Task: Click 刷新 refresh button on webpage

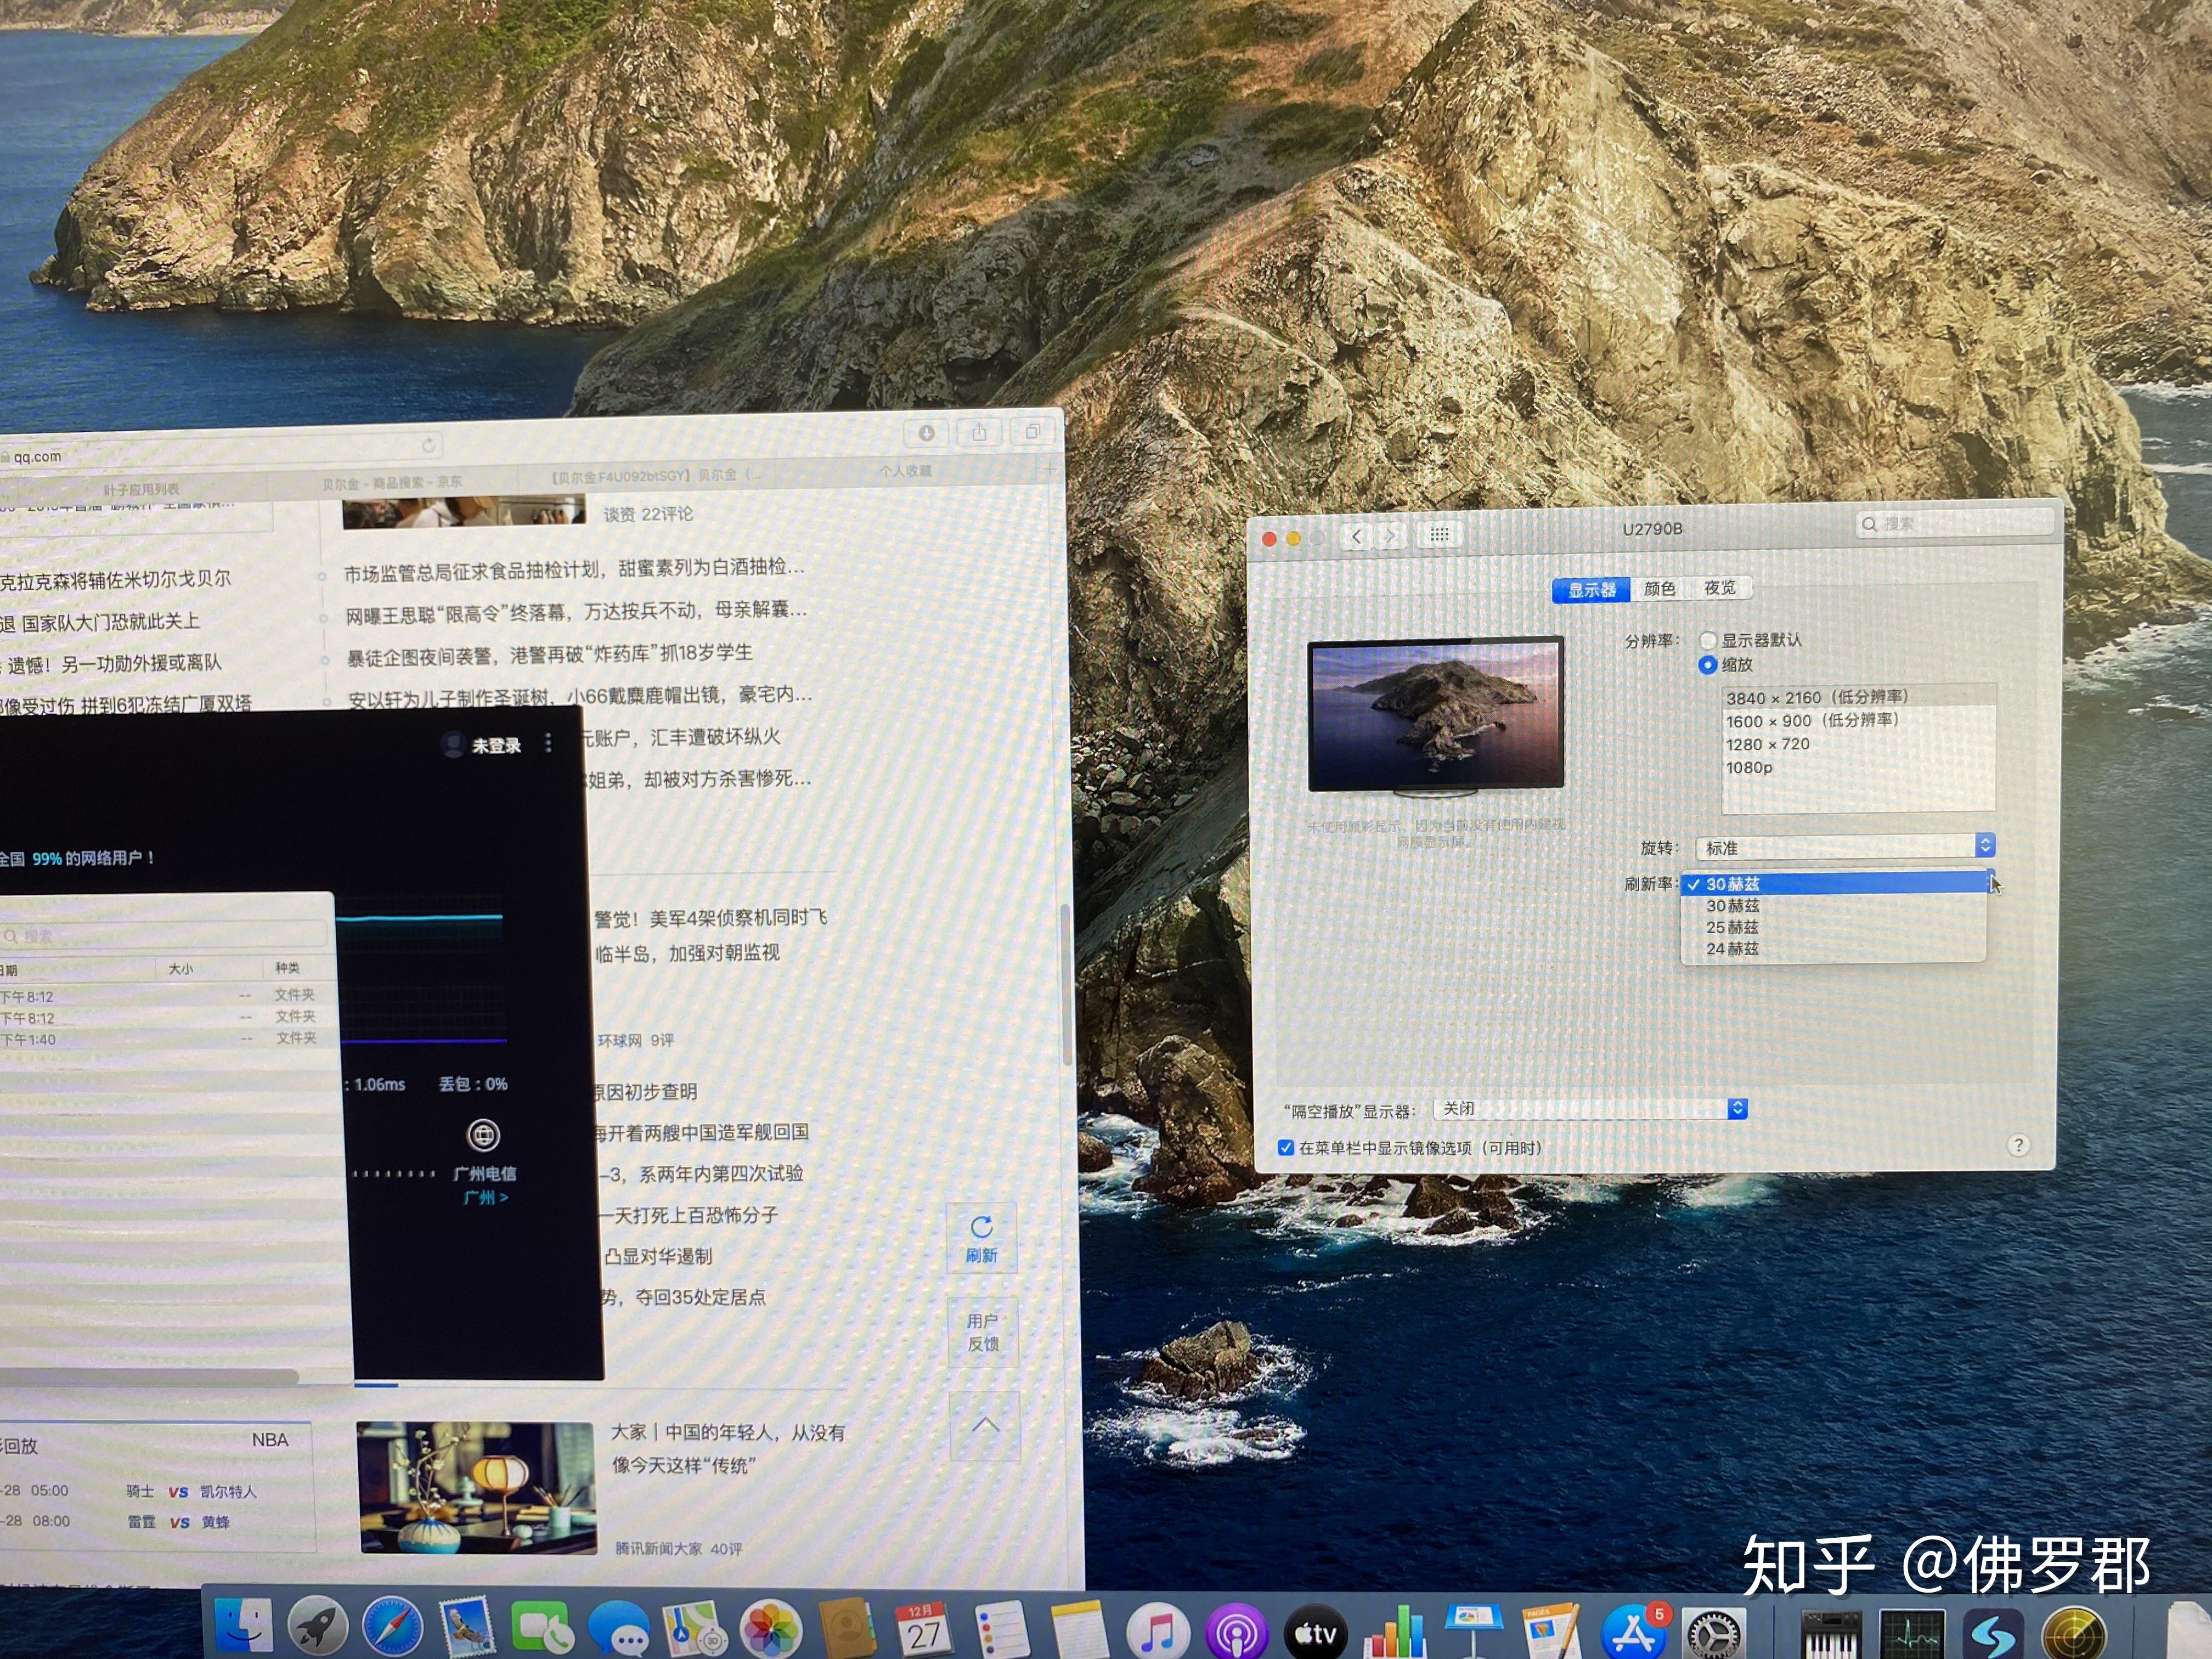Action: pyautogui.click(x=982, y=1239)
